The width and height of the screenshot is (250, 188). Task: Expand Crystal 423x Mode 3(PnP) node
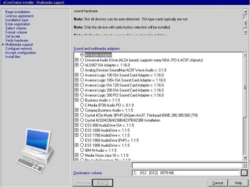tap(77, 115)
